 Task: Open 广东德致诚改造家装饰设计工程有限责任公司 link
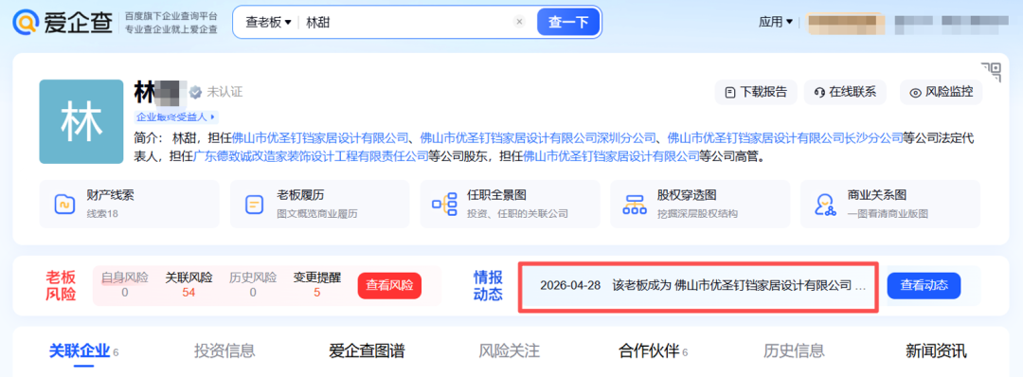tap(311, 156)
